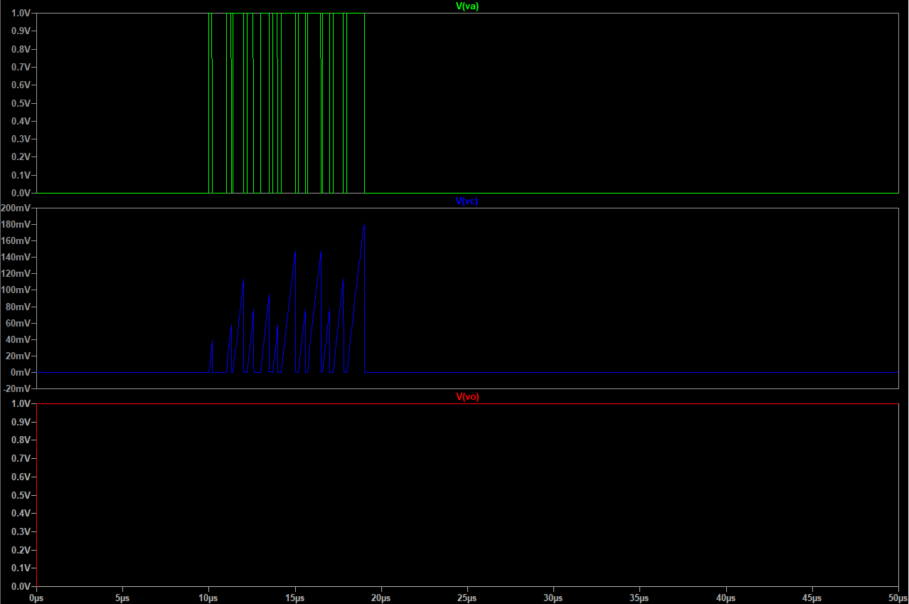Click the 35µs tick on time axis
This screenshot has height=604, width=909.
[x=639, y=598]
